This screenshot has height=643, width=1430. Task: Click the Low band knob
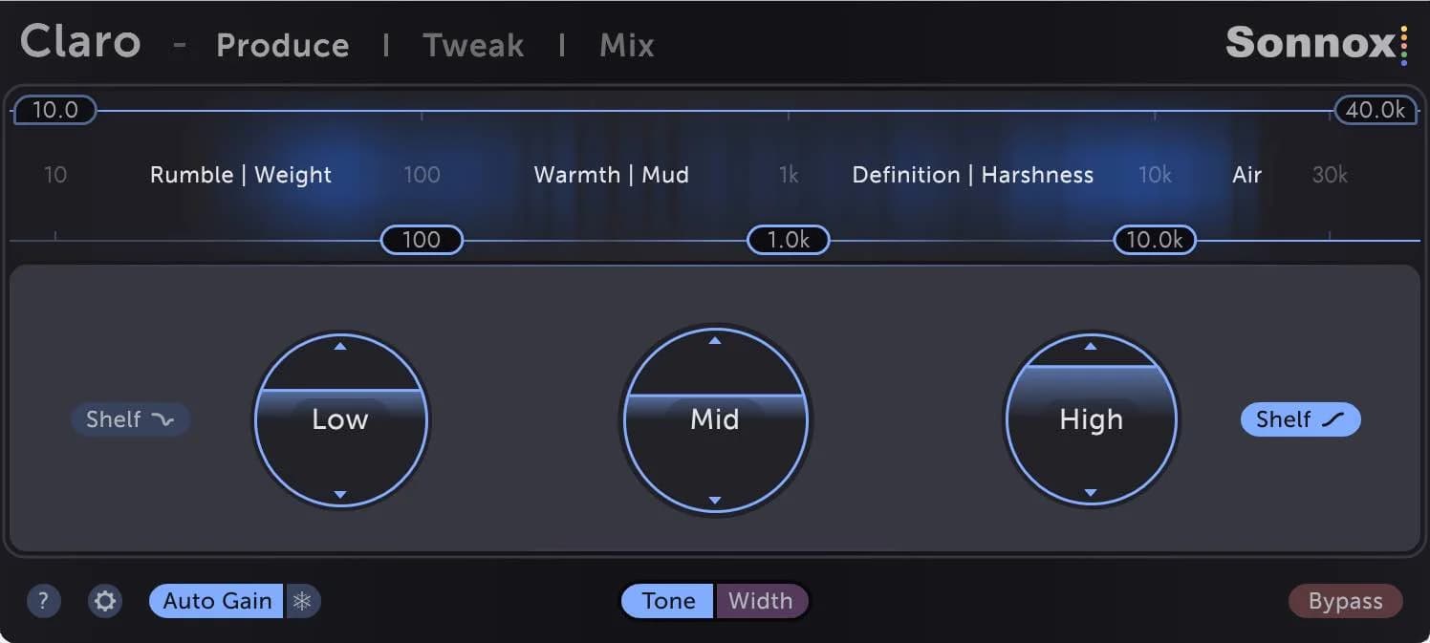341,418
